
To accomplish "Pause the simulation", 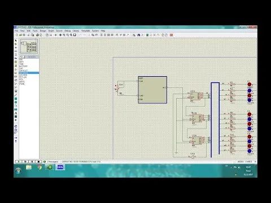I will click(32, 161).
